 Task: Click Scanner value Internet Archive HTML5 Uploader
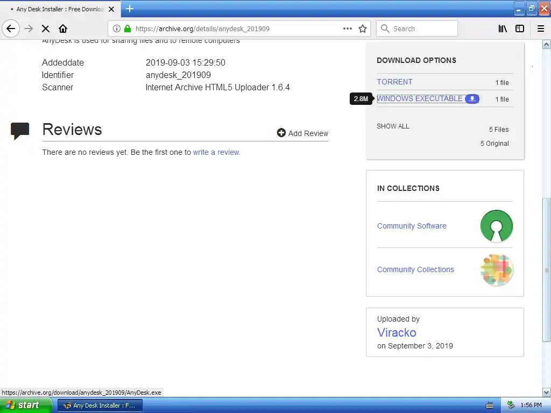tap(217, 87)
